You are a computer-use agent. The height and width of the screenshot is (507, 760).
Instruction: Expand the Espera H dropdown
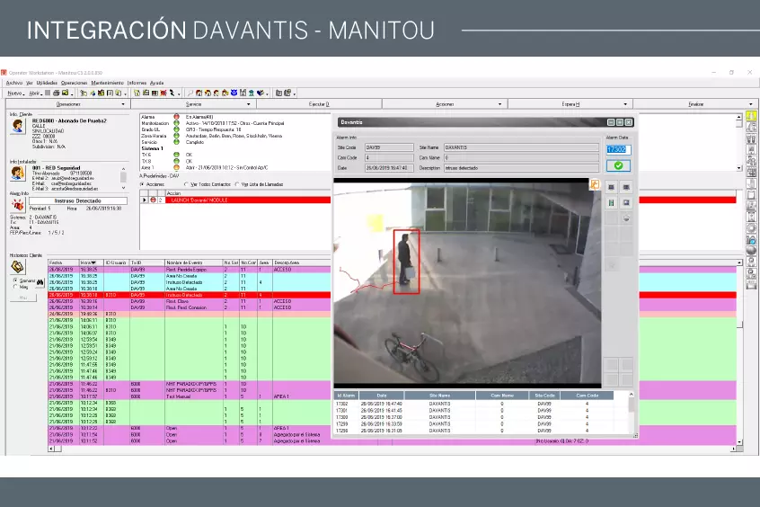tap(625, 104)
